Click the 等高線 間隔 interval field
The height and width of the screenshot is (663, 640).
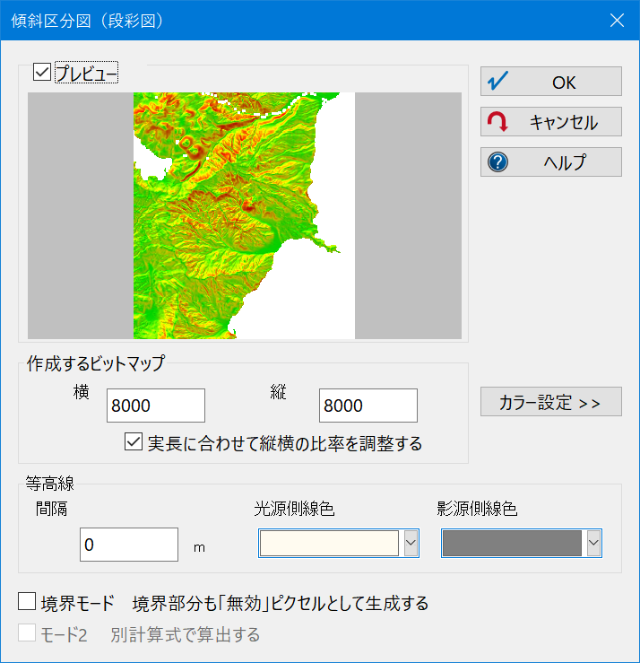pos(129,545)
